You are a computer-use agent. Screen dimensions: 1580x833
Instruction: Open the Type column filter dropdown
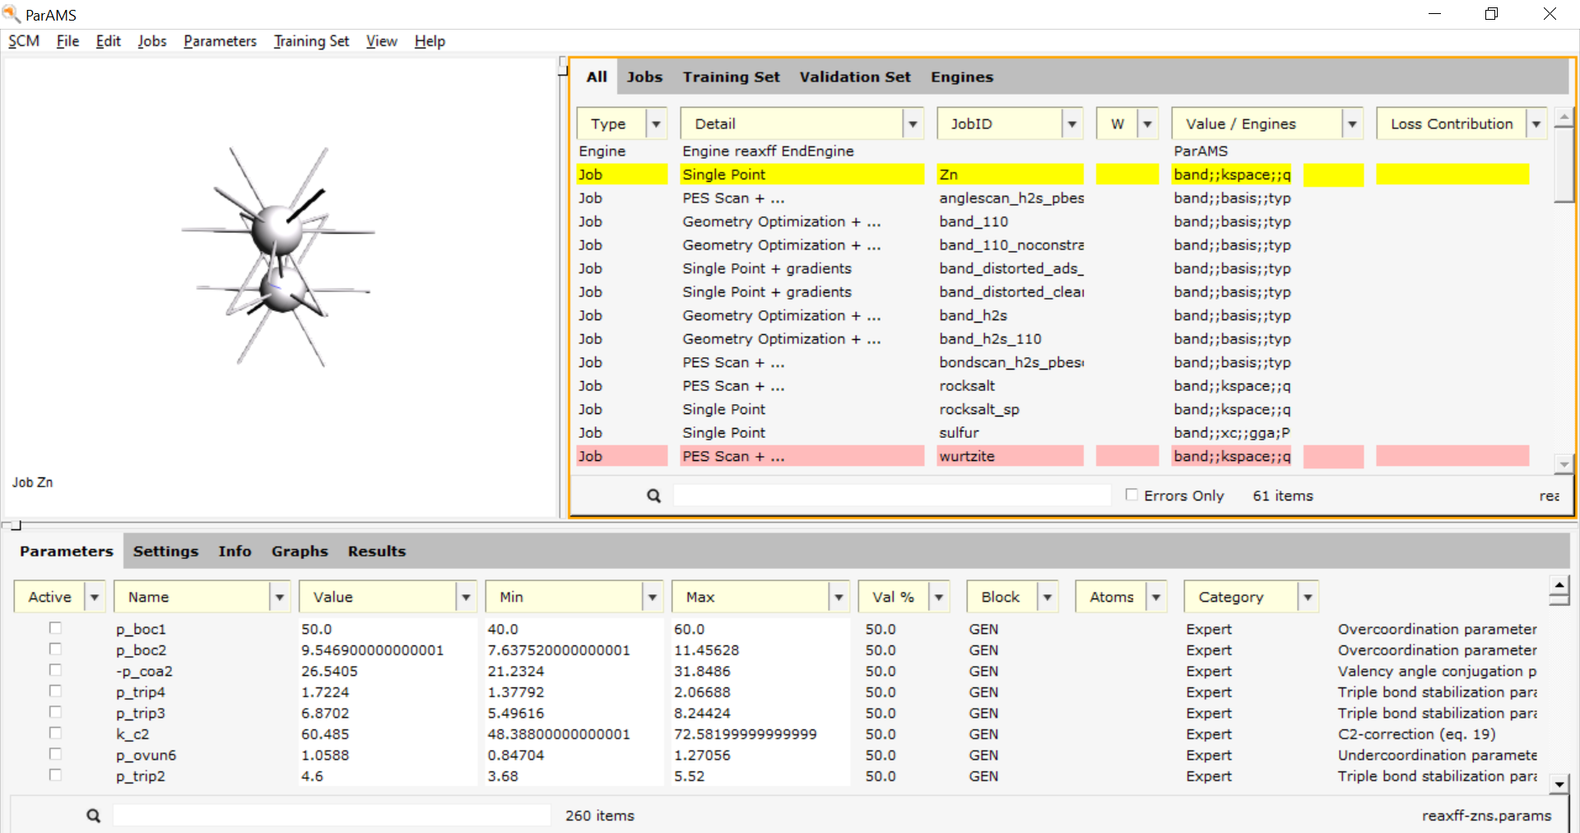(656, 124)
